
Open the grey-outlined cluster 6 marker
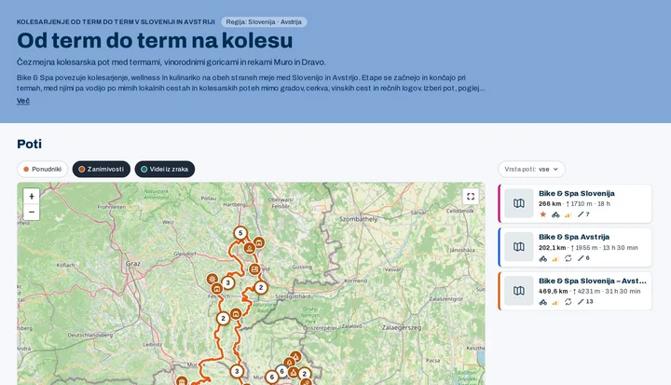[281, 371]
